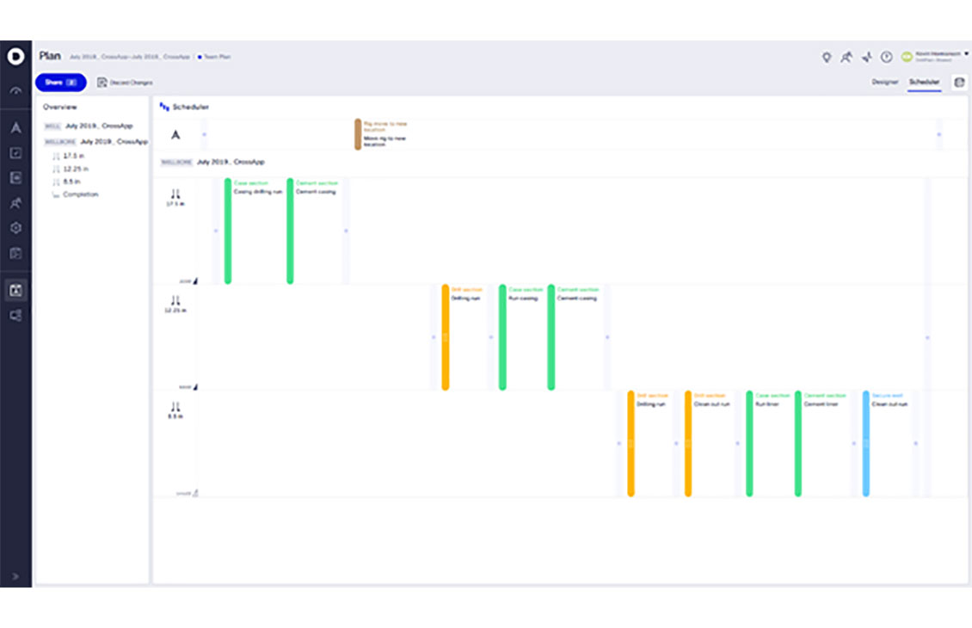Viewport: 972px width, 628px height.
Task: Click the orange Drilling run bar in 12.25 row
Action: click(446, 337)
